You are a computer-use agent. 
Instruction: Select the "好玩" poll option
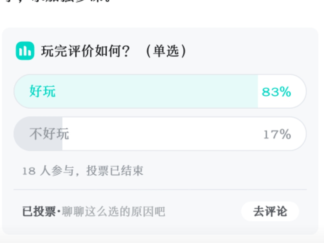pyautogui.click(x=160, y=91)
